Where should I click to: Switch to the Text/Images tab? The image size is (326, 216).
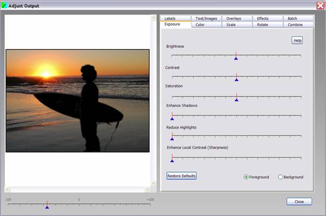click(206, 18)
